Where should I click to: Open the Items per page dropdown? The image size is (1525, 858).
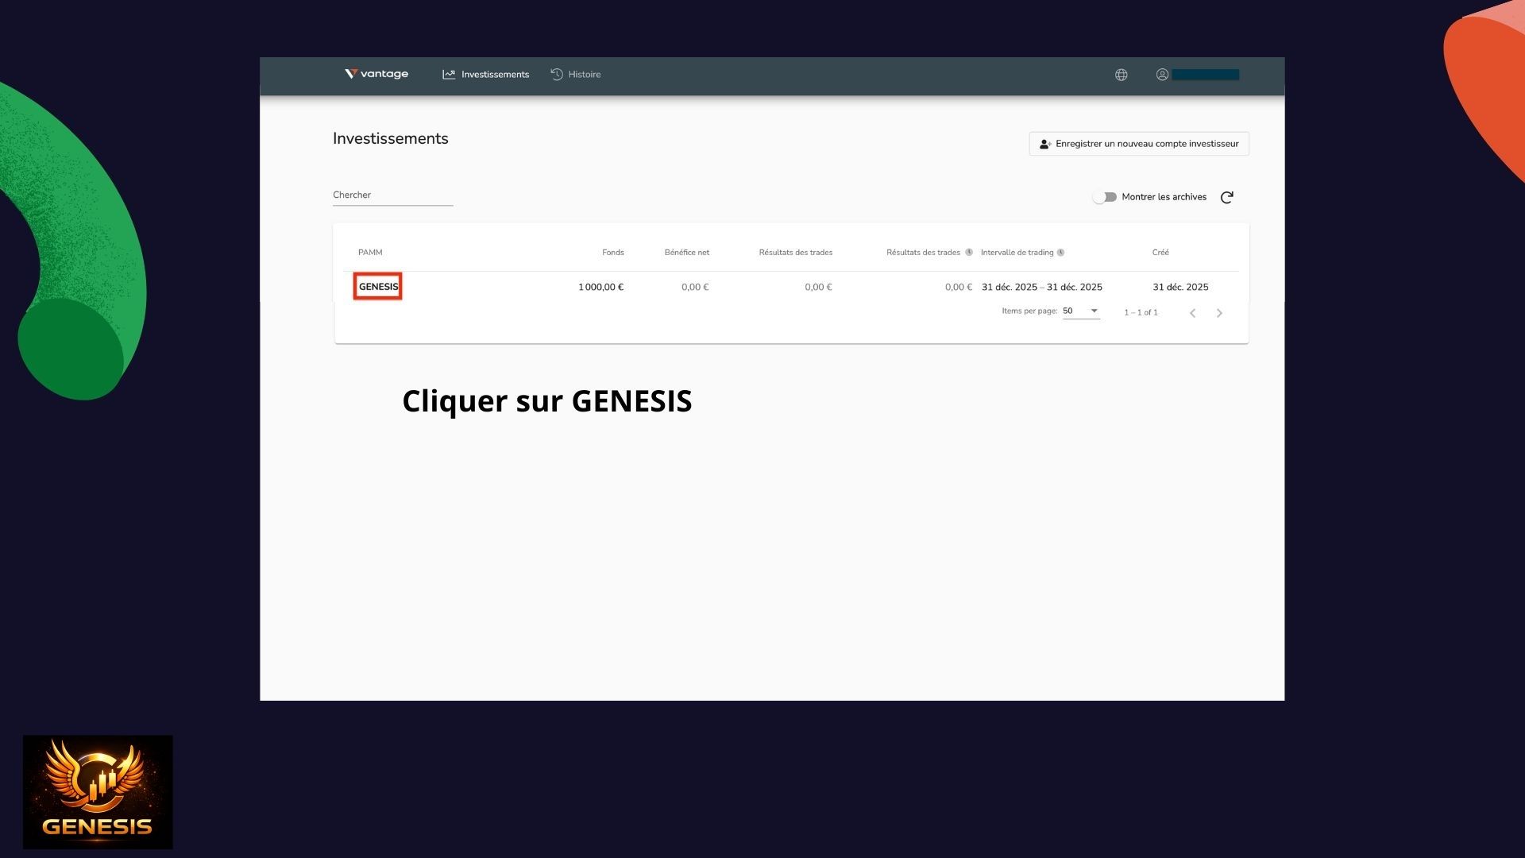1081,311
